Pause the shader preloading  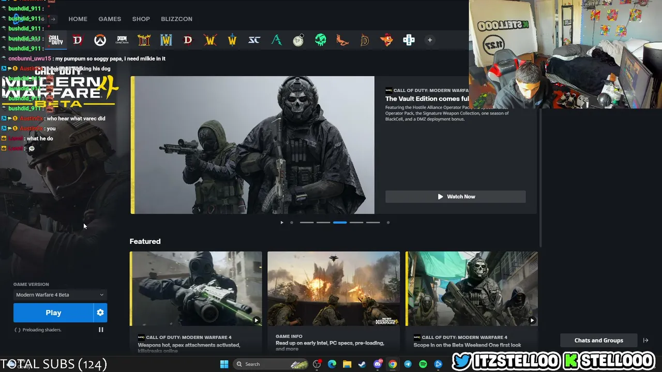click(x=101, y=330)
